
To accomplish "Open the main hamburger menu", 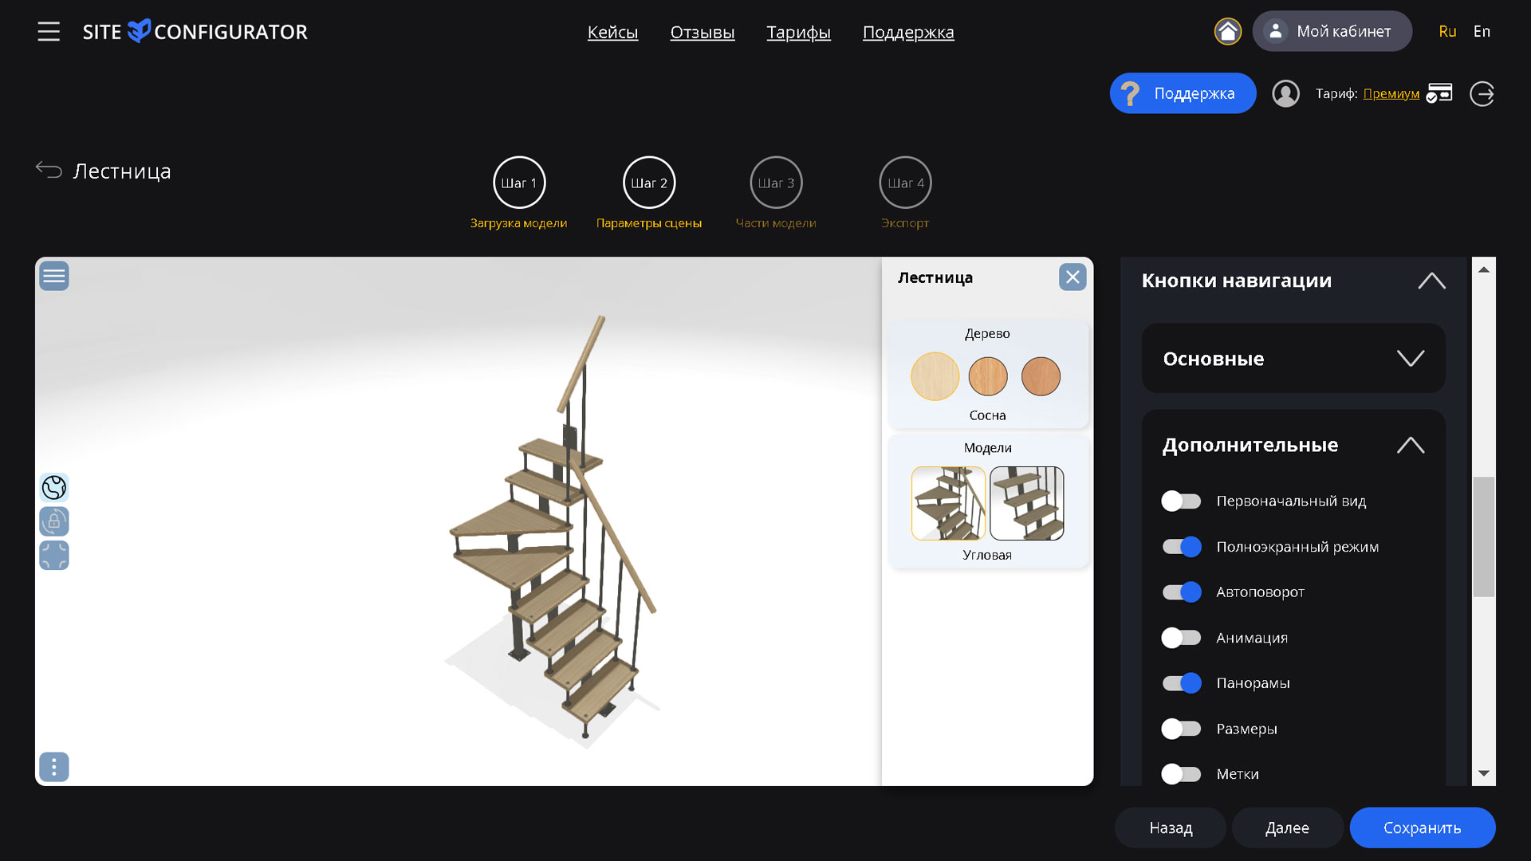I will [x=49, y=32].
